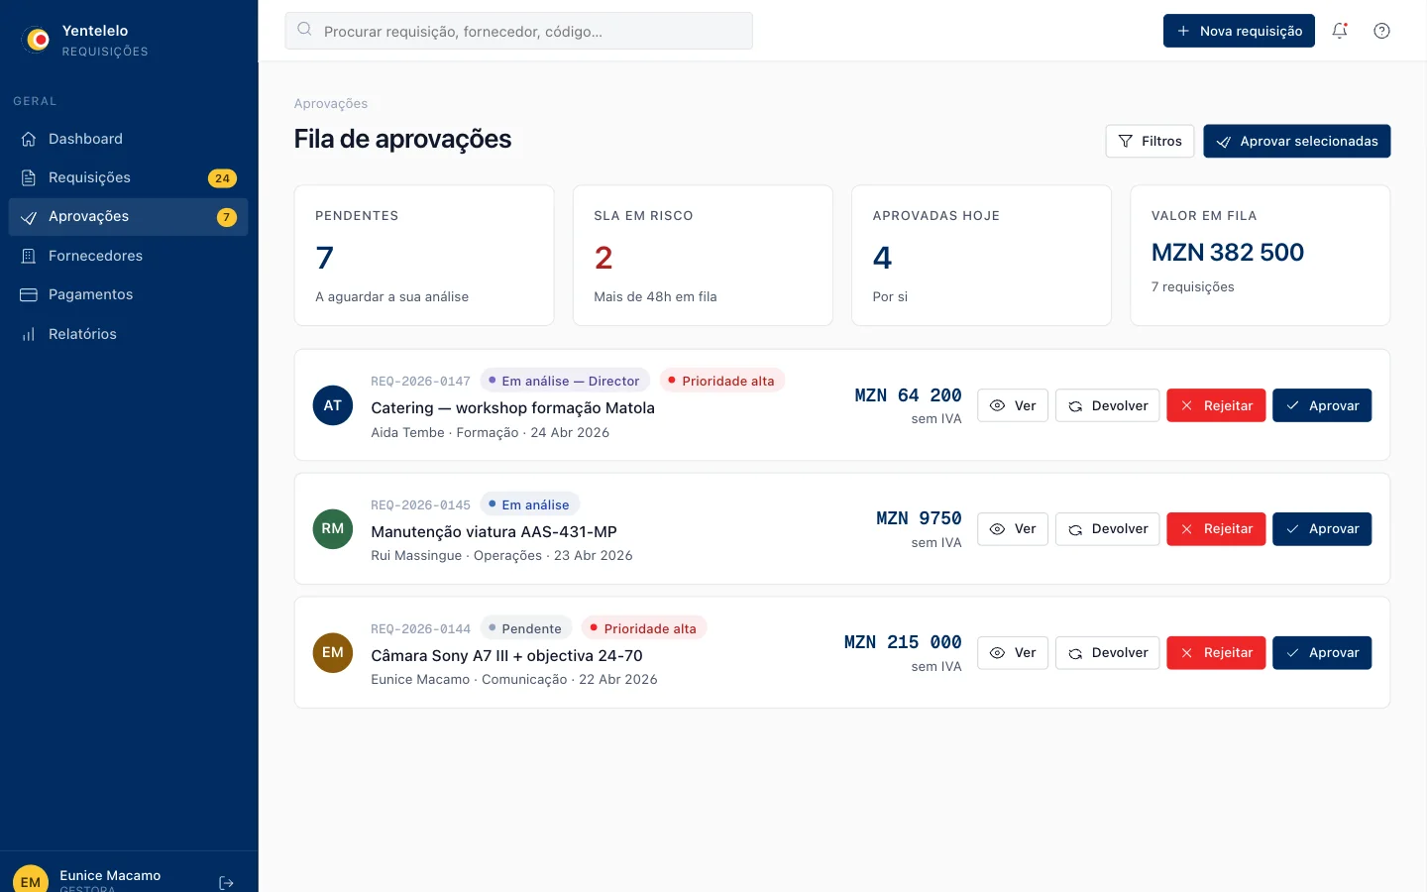The width and height of the screenshot is (1427, 892).
Task: Click title Catering — workshop formação Matola
Action: [x=512, y=407]
